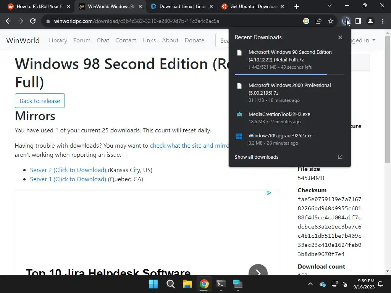This screenshot has width=391, height=293.
Task: Click the Microsoft Windows 2000 Professional file name
Action: (289, 89)
